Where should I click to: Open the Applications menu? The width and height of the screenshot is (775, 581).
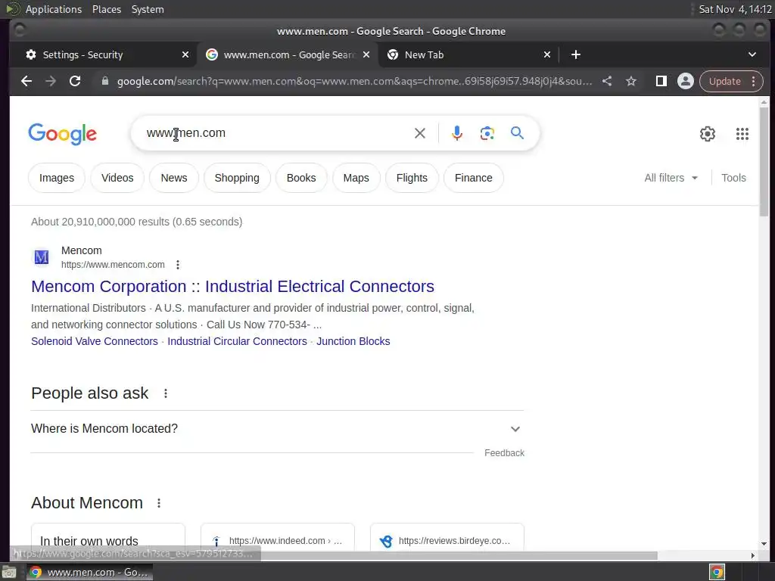[54, 9]
